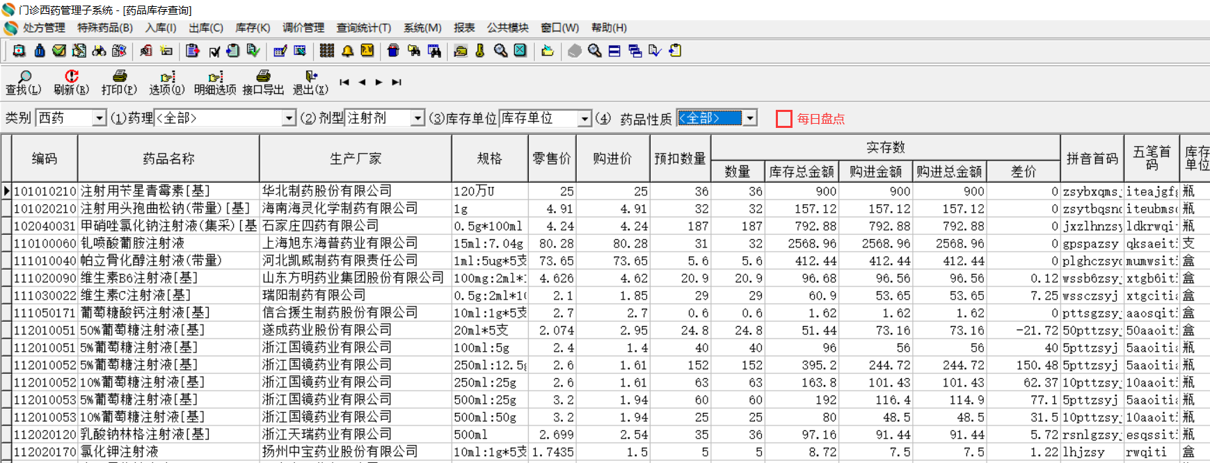Open the 查询统计(T) menu
The image size is (1210, 463).
(364, 28)
